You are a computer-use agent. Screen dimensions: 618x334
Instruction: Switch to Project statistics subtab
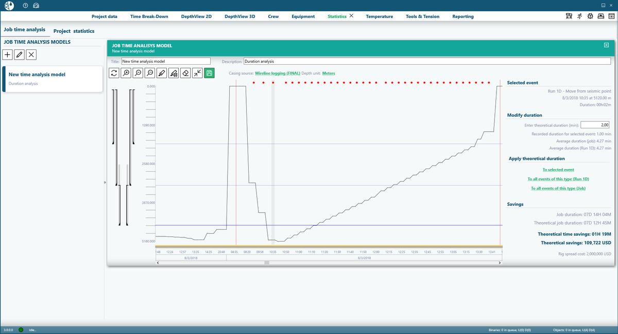pos(74,31)
